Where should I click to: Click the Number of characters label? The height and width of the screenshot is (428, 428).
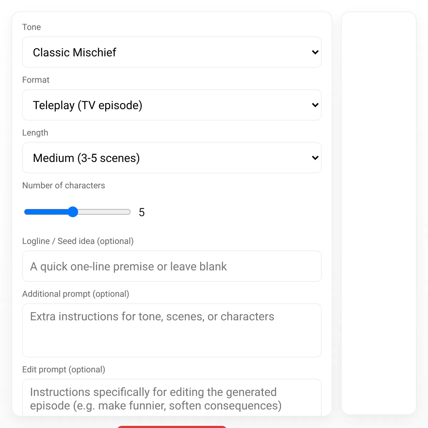[63, 185]
